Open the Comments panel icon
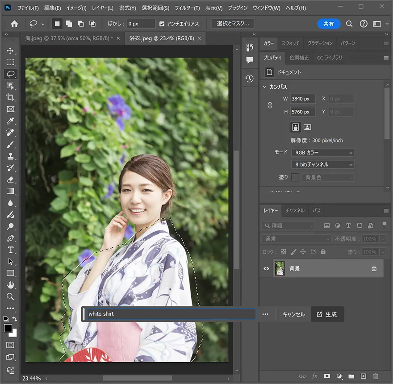Image resolution: width=393 pixels, height=384 pixels. (x=250, y=60)
